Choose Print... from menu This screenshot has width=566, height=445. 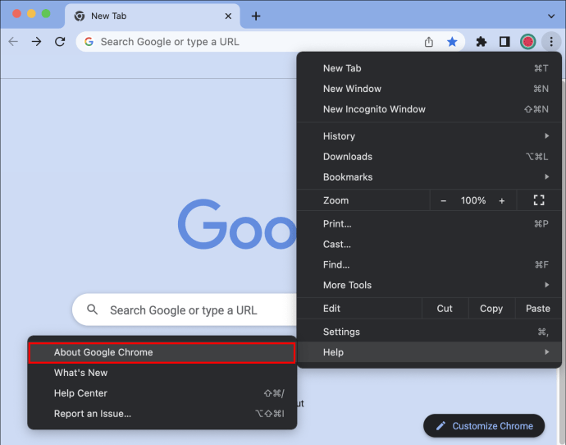[x=429, y=224]
